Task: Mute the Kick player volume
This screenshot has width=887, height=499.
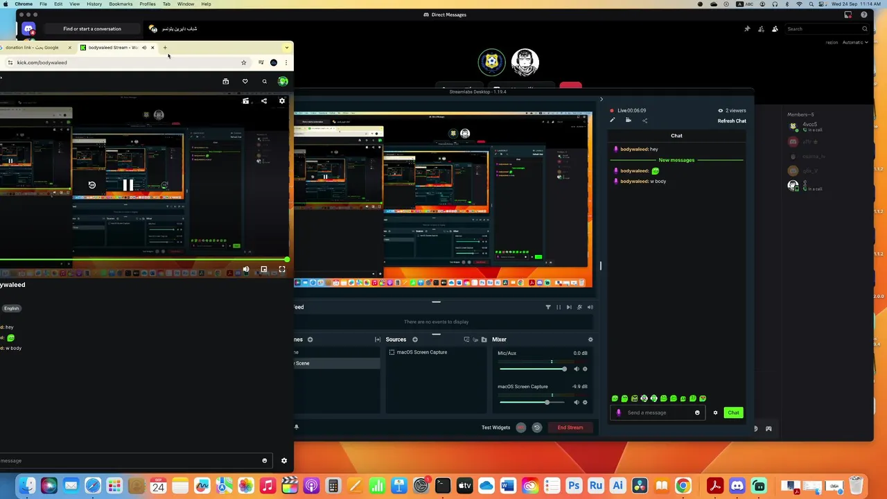Action: pos(246,269)
